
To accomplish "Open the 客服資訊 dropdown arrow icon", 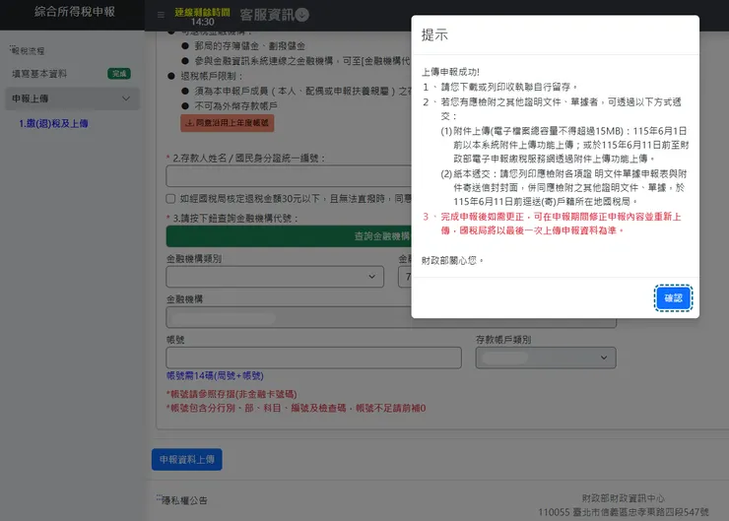I will pos(302,15).
